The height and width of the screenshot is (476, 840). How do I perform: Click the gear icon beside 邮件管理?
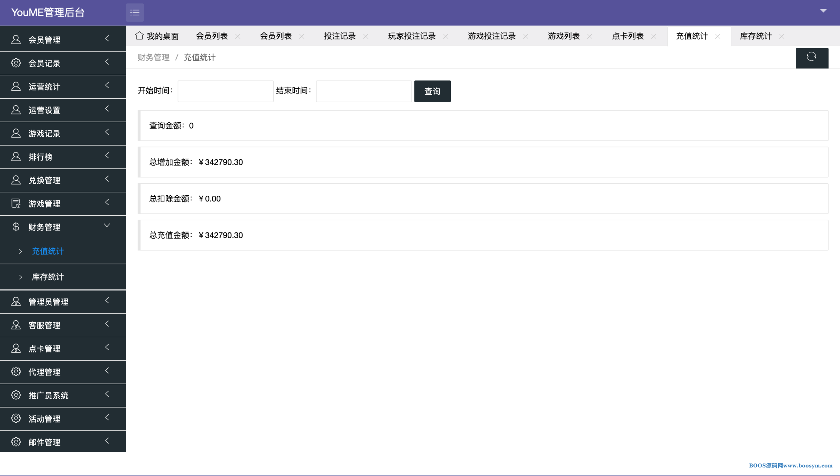click(16, 442)
